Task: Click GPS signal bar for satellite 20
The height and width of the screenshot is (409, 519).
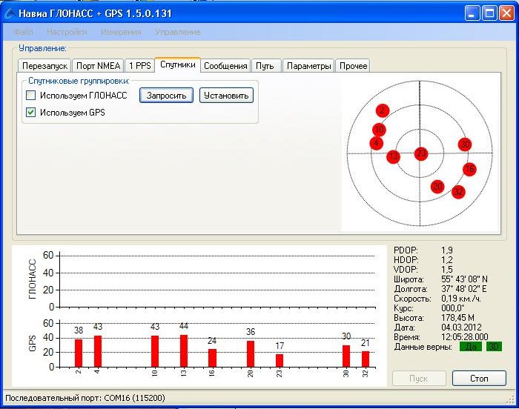Action: pyautogui.click(x=251, y=353)
